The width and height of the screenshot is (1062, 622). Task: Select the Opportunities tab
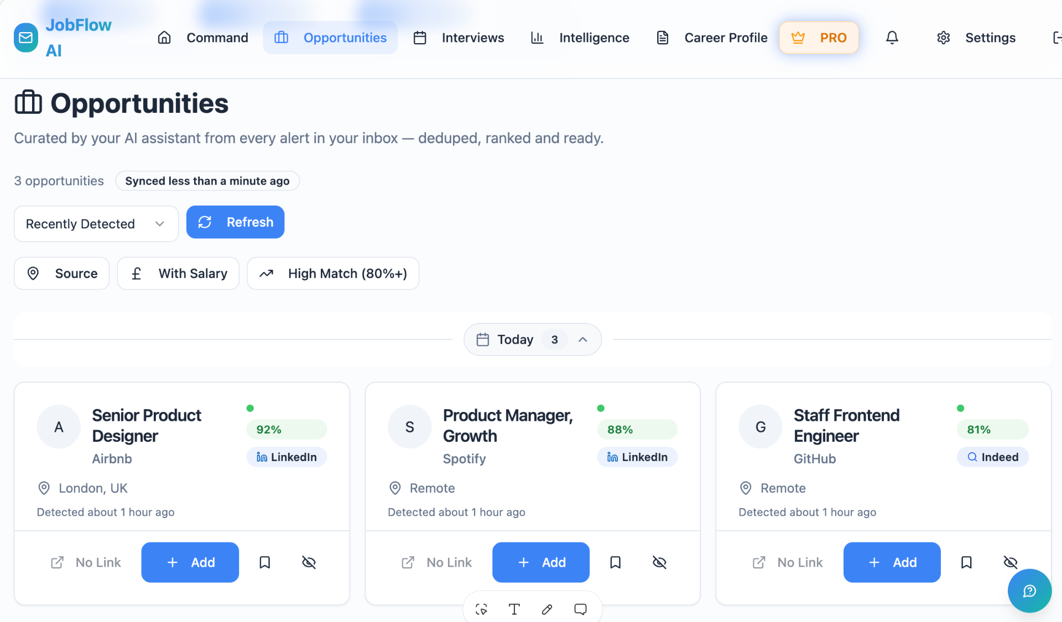point(330,38)
